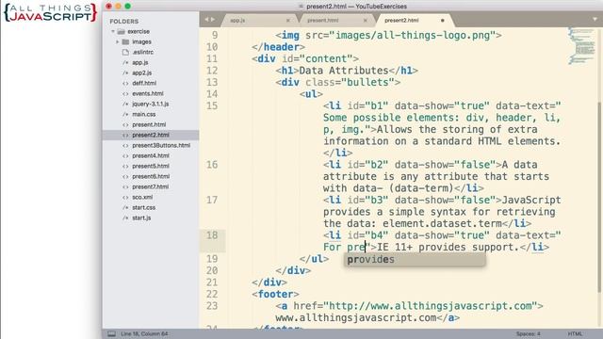Open start.css in the sidebar
The image size is (603, 339).
(144, 208)
